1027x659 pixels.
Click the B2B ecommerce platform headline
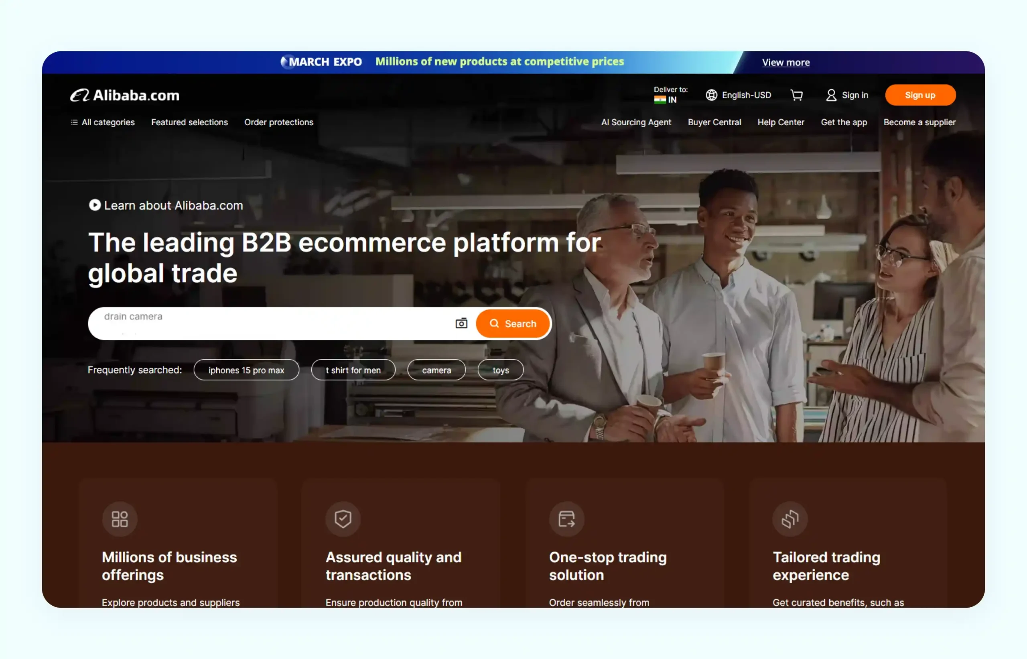point(345,258)
